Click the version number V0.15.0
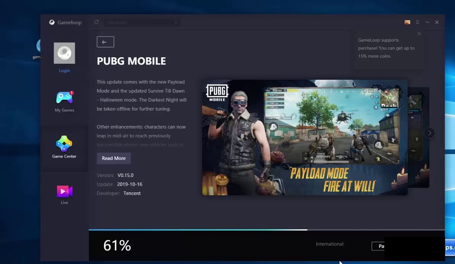This screenshot has height=264, width=455. tap(125, 175)
